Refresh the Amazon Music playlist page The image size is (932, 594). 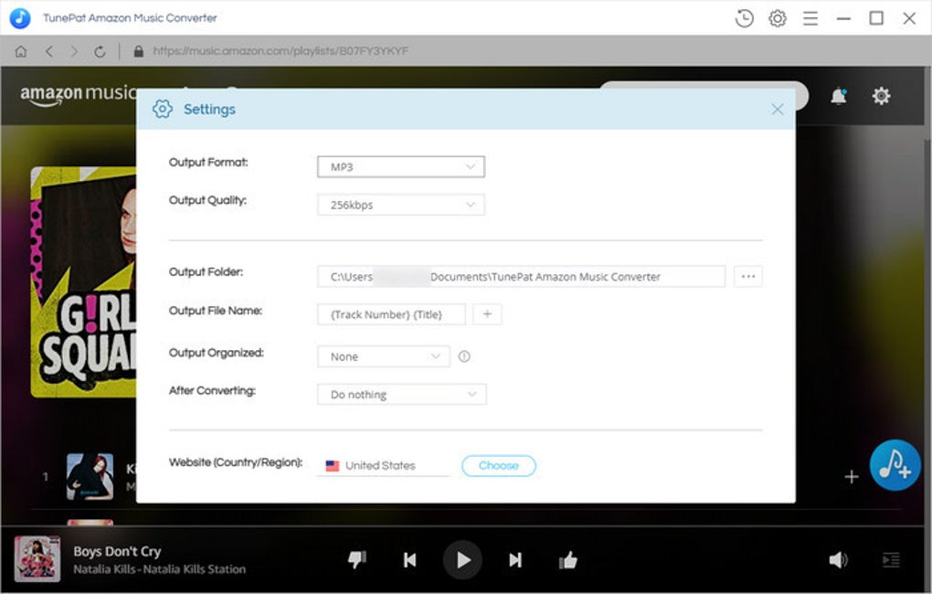click(x=99, y=51)
